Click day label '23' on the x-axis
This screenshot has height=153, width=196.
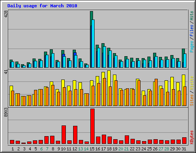(x=138, y=149)
